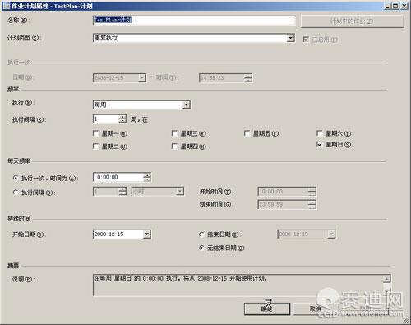411x325 pixels.
Task: Increase the 执行间隔 week spinner value
Action: 122,117
